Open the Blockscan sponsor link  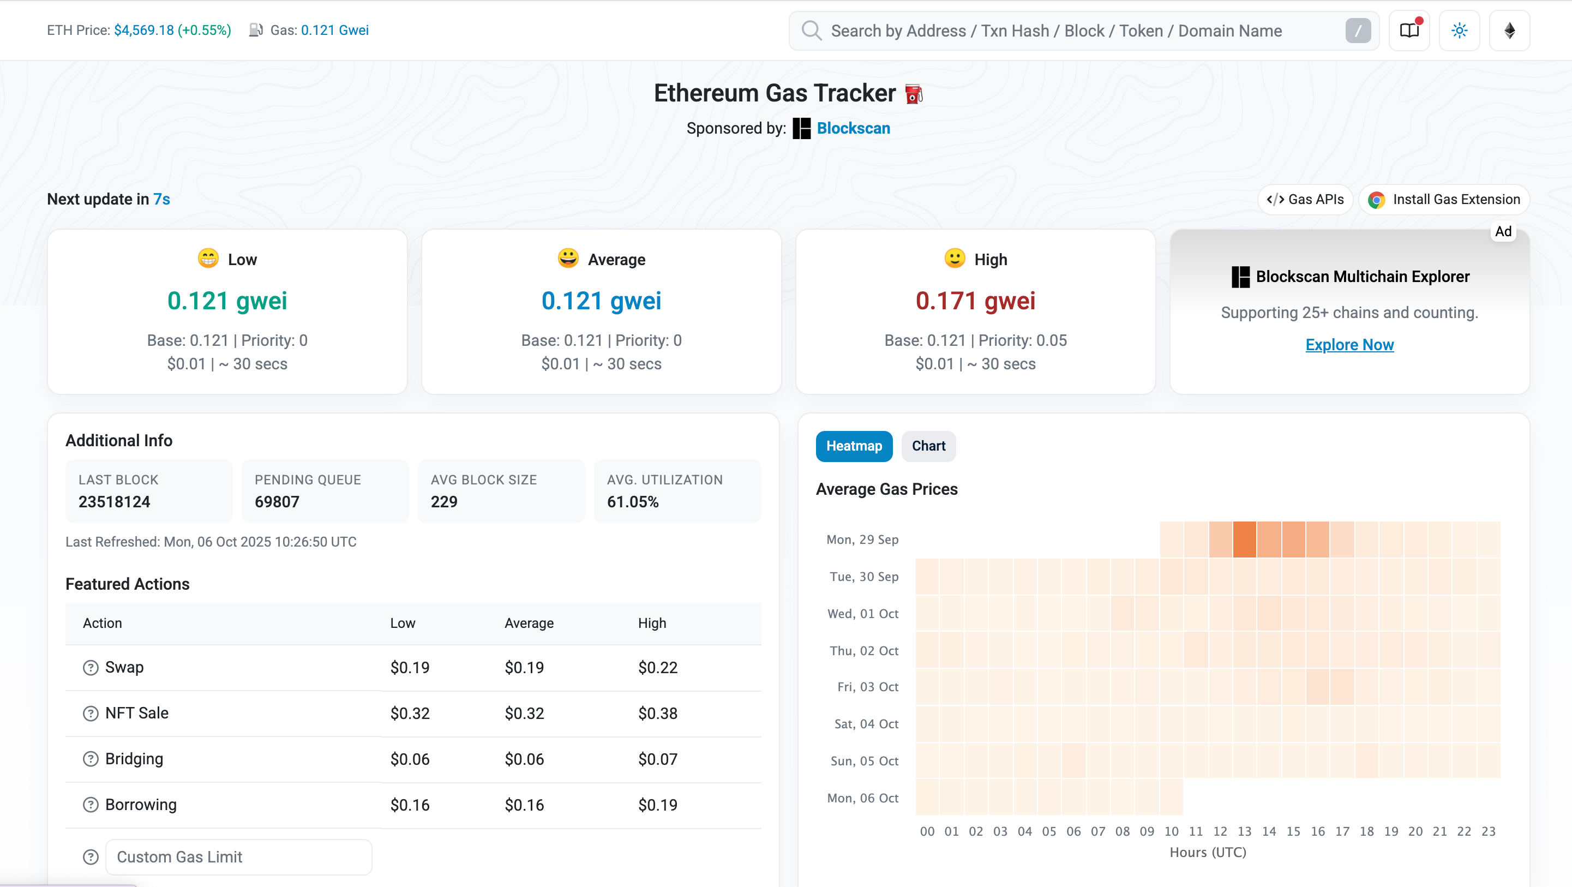pos(853,128)
